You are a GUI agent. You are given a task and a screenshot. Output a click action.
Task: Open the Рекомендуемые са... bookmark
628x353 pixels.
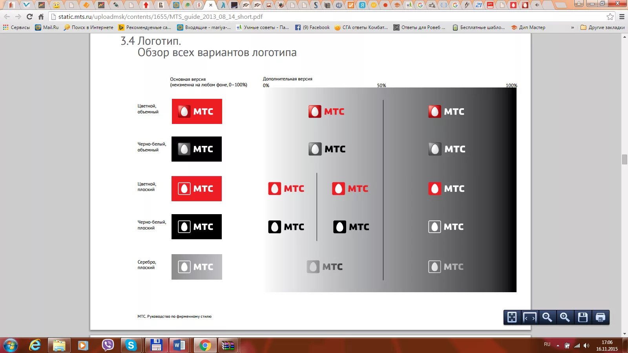point(145,27)
